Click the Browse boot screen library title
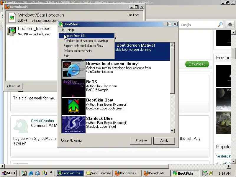 (112, 63)
